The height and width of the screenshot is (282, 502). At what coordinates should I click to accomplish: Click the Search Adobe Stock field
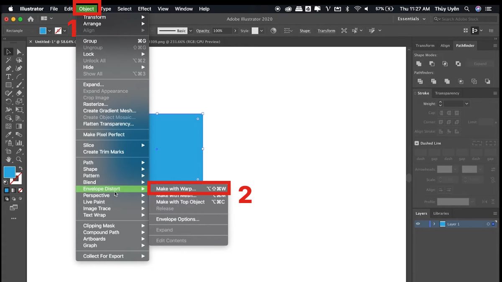465,19
